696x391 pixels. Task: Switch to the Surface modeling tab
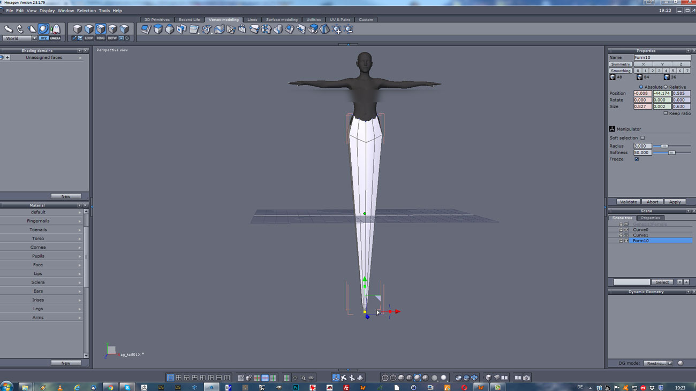click(282, 20)
